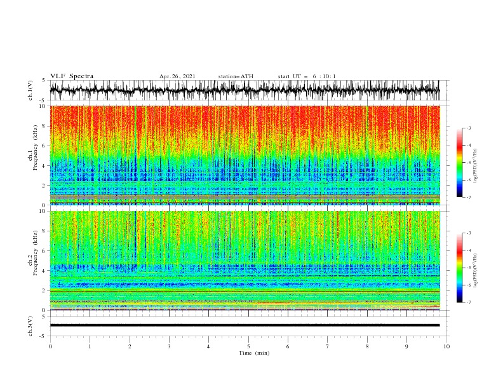This screenshot has height=389, width=503.
Task: Click the "VLF Spectra" plot title
Action: click(x=72, y=76)
